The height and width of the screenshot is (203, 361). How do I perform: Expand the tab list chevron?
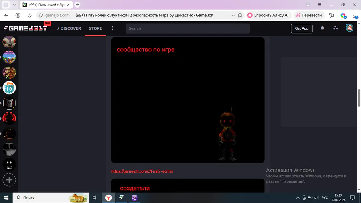point(14,4)
